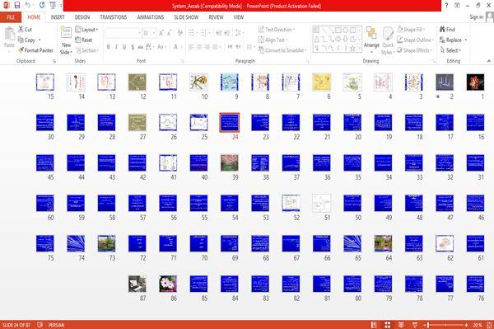Click the Reset slide button
The image size is (494, 329).
(84, 40)
